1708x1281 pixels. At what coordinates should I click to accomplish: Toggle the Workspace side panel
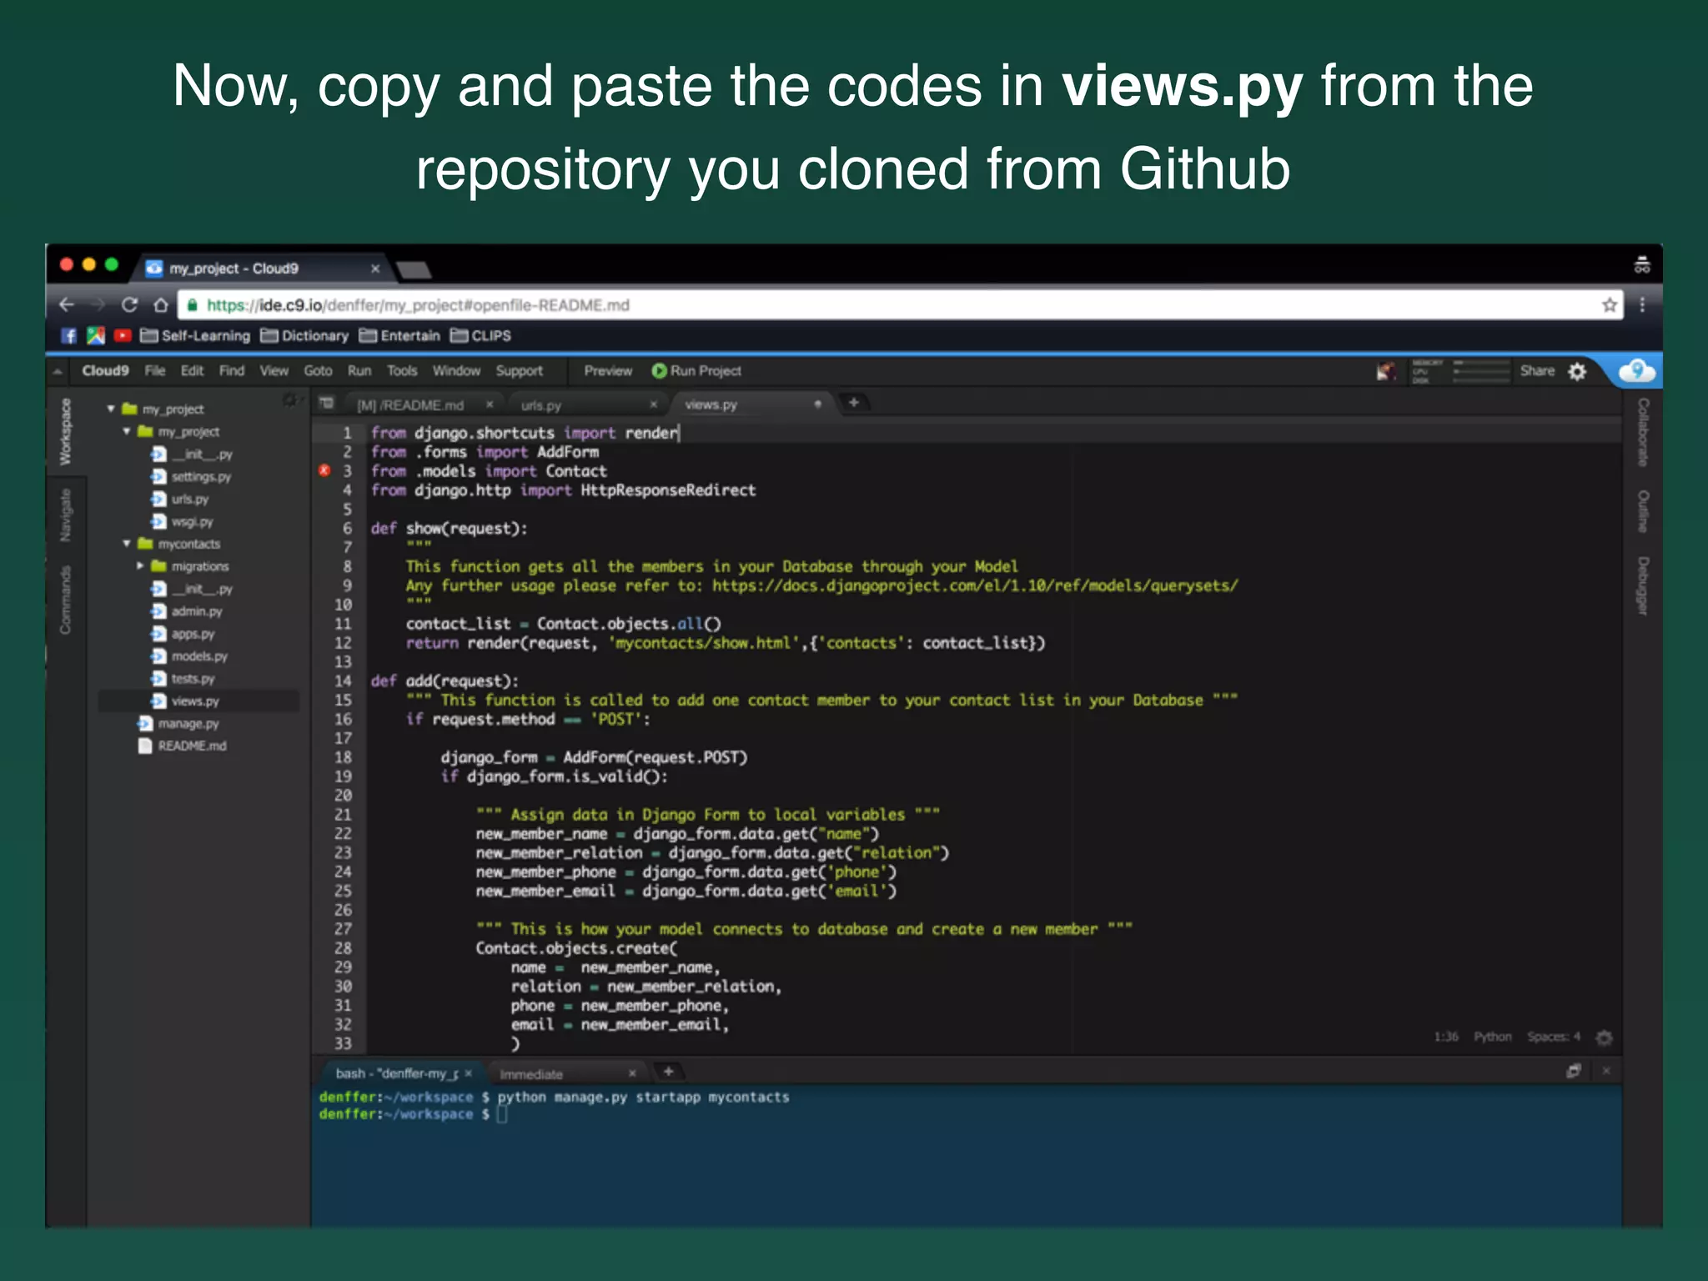point(66,432)
